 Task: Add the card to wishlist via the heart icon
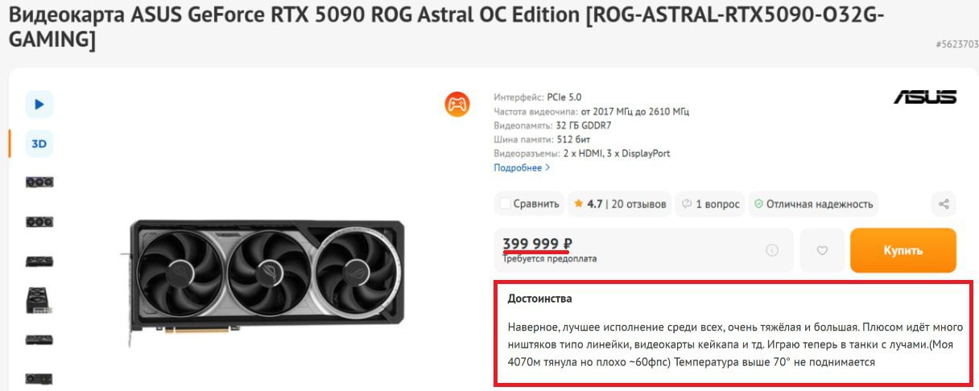click(x=822, y=250)
